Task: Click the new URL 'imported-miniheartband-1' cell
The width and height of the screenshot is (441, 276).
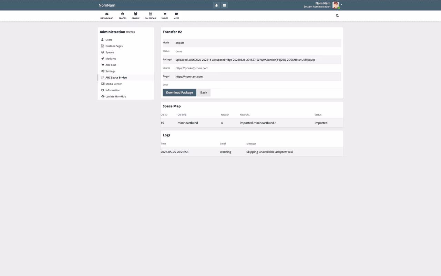Action: click(258, 123)
